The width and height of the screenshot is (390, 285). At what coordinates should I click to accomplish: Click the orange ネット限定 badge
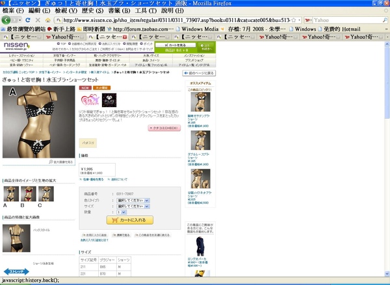102,88
